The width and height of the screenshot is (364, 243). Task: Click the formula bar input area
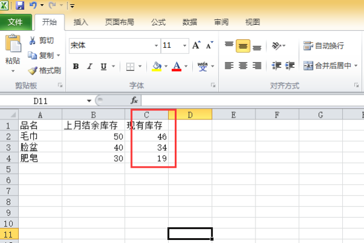pyautogui.click(x=252, y=101)
